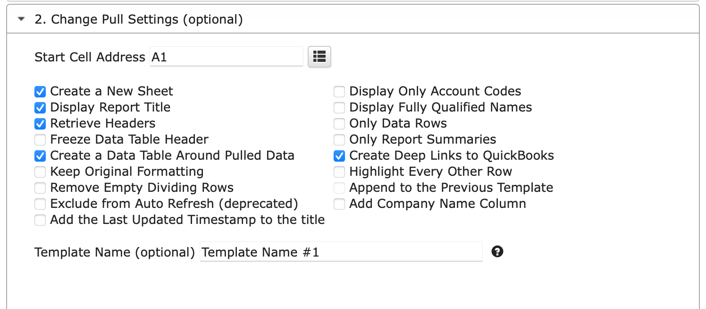
Task: Uncheck Retrieve Headers checkbox
Action: click(40, 123)
